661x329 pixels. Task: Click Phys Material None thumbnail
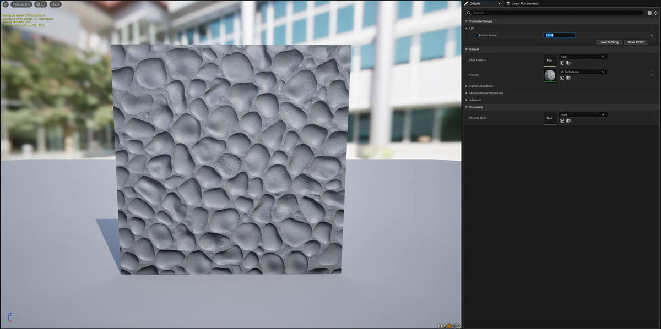click(550, 60)
